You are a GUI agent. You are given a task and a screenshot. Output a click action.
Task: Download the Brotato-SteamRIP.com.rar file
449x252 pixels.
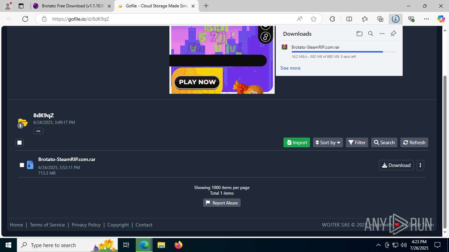click(x=396, y=165)
